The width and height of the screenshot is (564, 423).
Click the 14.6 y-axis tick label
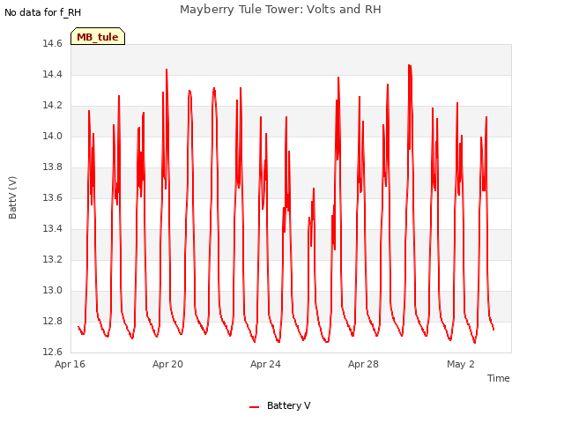(53, 44)
